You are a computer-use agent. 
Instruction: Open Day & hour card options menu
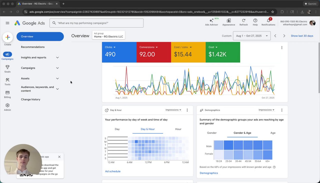pyautogui.click(x=187, y=110)
